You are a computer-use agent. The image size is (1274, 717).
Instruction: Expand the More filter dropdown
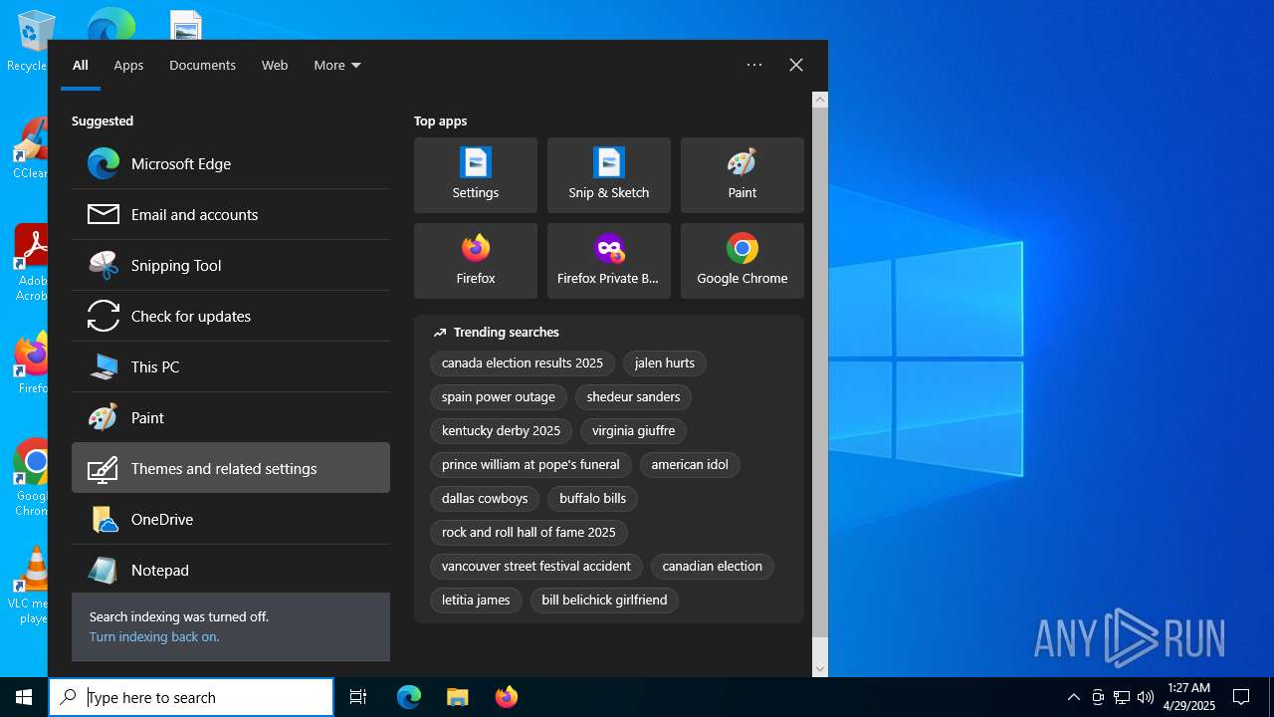(x=337, y=65)
